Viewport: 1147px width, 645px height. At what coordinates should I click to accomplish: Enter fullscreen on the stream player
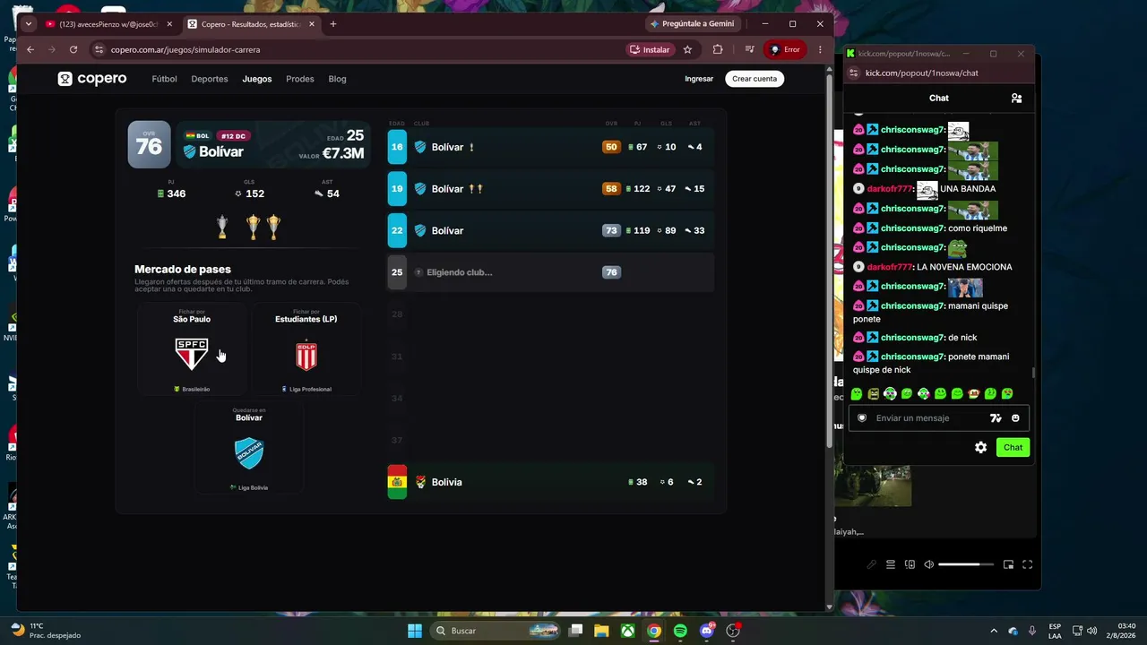coord(1028,564)
